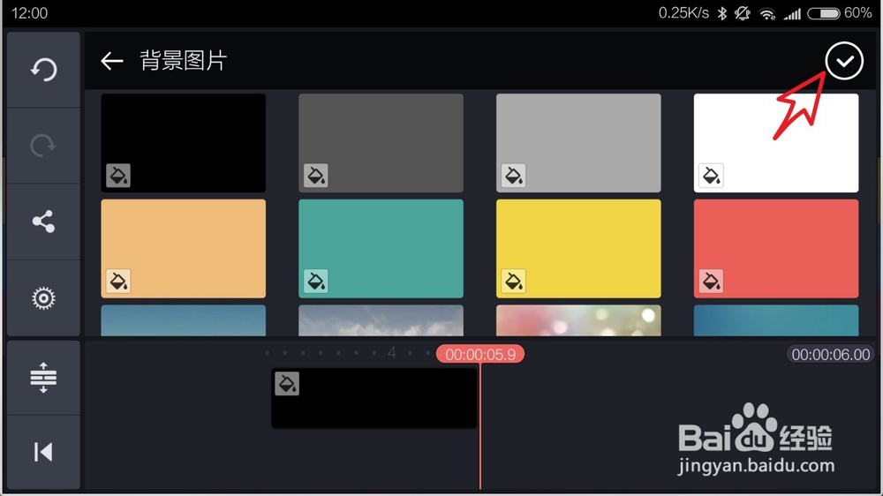Image resolution: width=883 pixels, height=496 pixels.
Task: Choose the white background swatch
Action: pyautogui.click(x=776, y=143)
